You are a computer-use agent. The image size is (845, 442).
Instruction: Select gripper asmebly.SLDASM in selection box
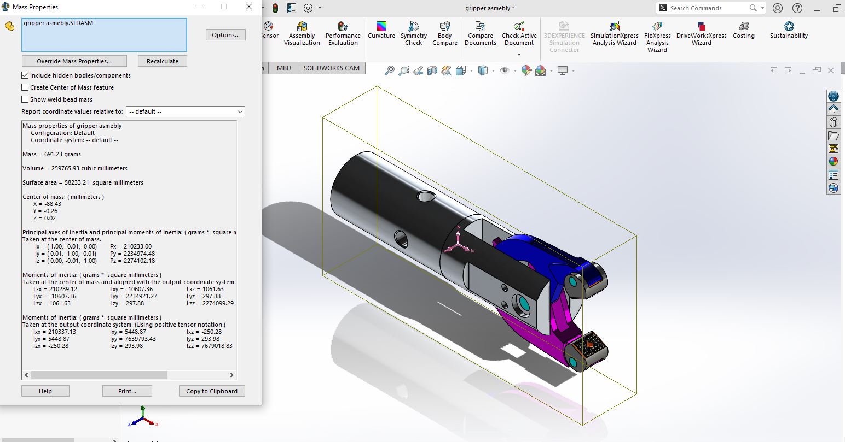coord(58,23)
